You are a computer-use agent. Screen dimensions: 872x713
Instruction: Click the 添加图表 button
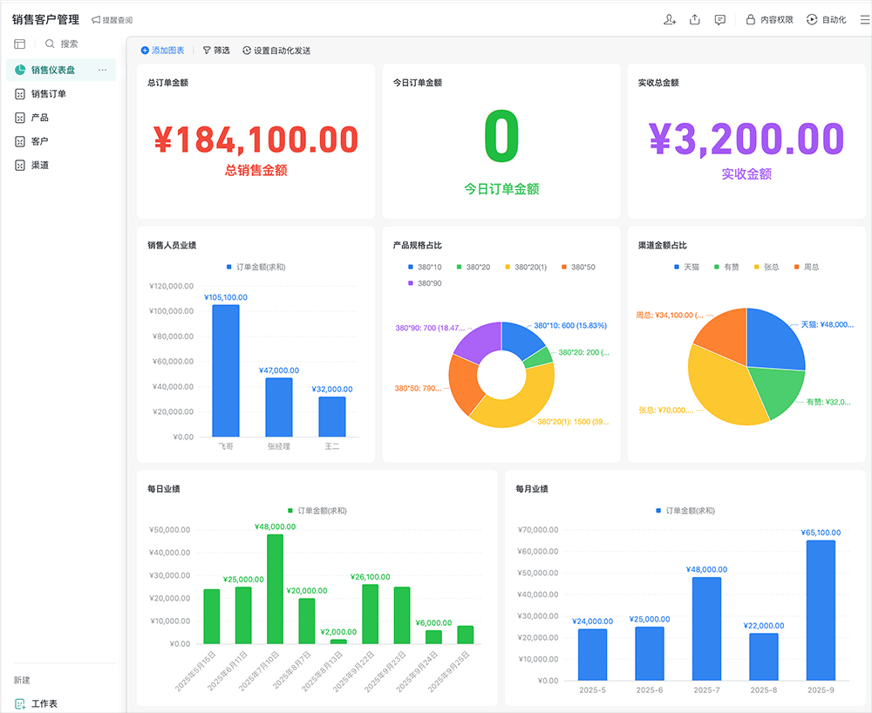[160, 50]
